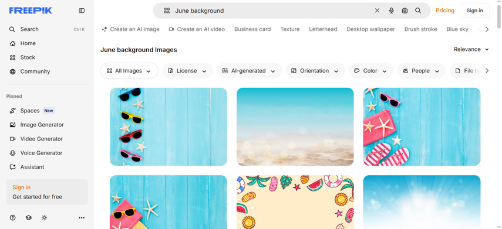Open Community in the sidebar
This screenshot has height=229, width=502.
tap(47, 71)
